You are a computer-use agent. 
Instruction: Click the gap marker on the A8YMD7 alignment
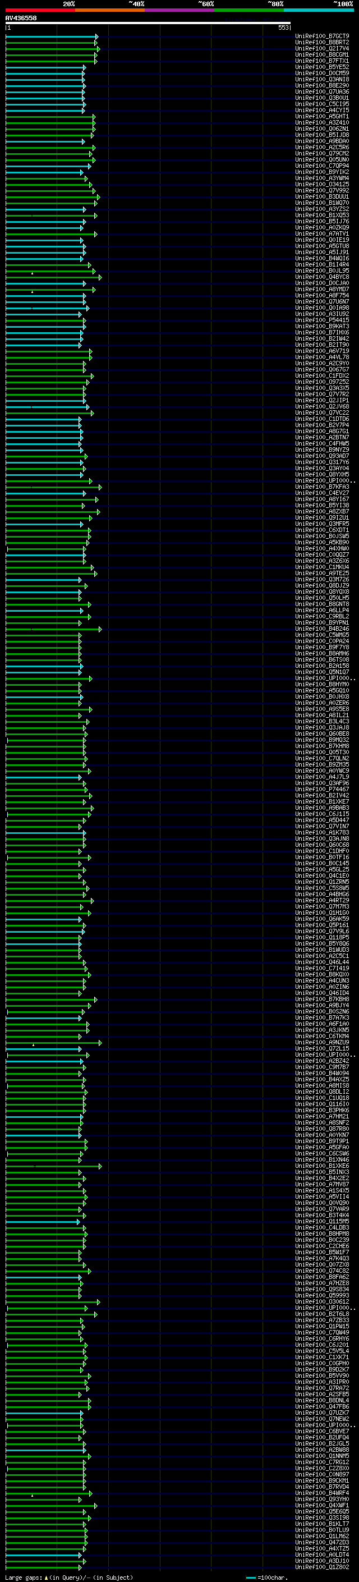tap(33, 292)
